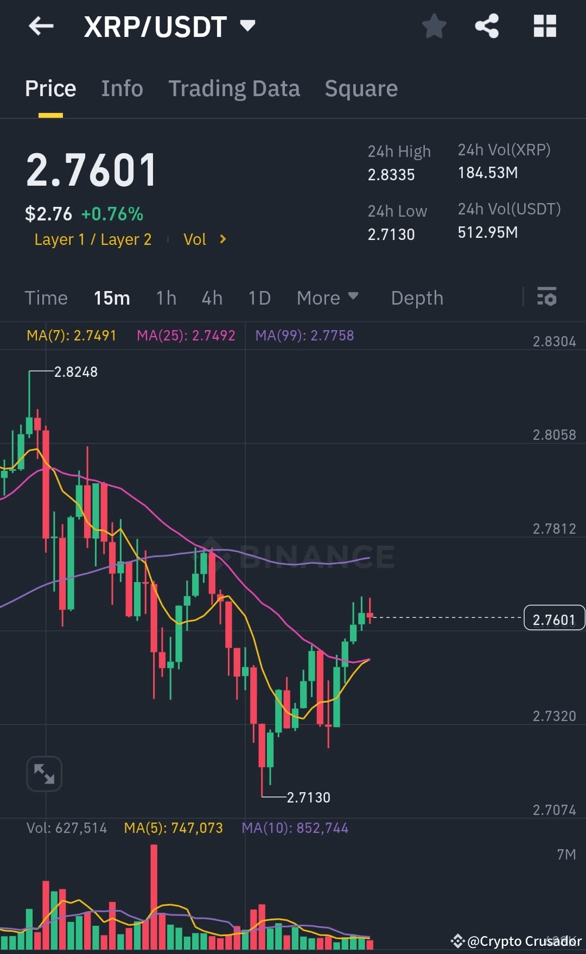Image resolution: width=586 pixels, height=954 pixels.
Task: Tap the fullscreen expand icon on the chart
Action: (44, 773)
